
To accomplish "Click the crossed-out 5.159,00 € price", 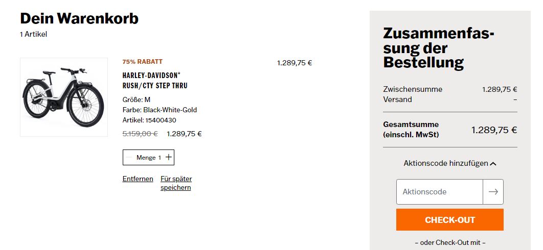I will coord(140,134).
